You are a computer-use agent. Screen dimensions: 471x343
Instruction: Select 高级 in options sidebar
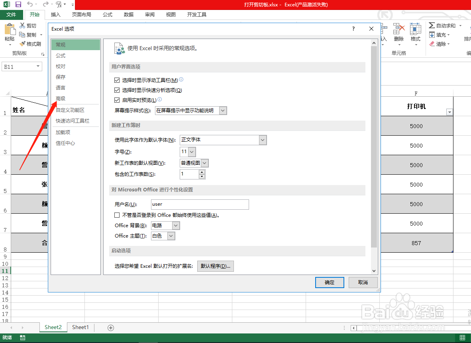point(75,98)
